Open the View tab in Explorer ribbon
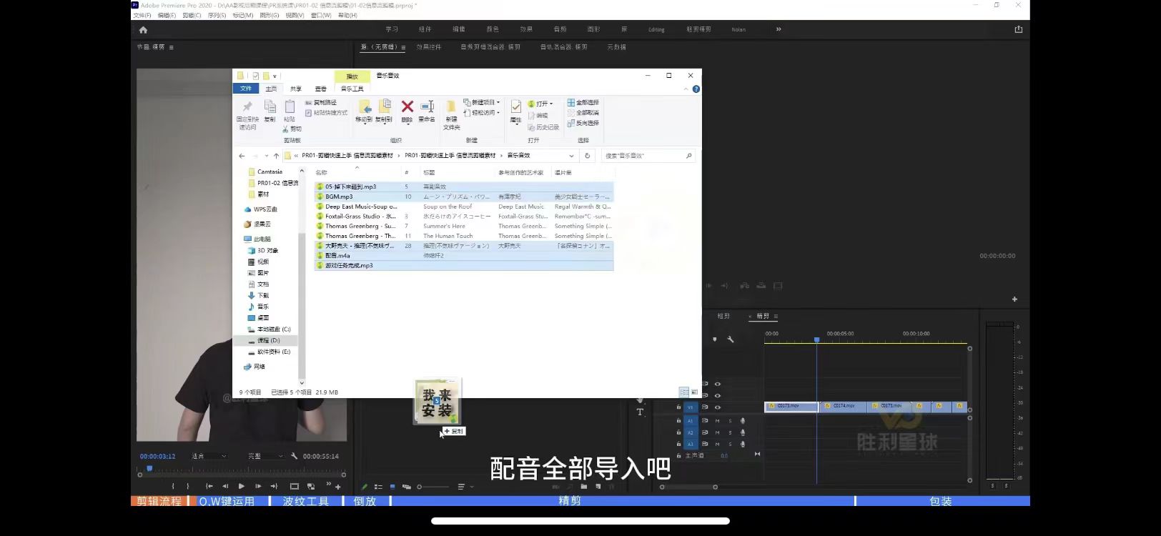The height and width of the screenshot is (536, 1161). (x=320, y=89)
